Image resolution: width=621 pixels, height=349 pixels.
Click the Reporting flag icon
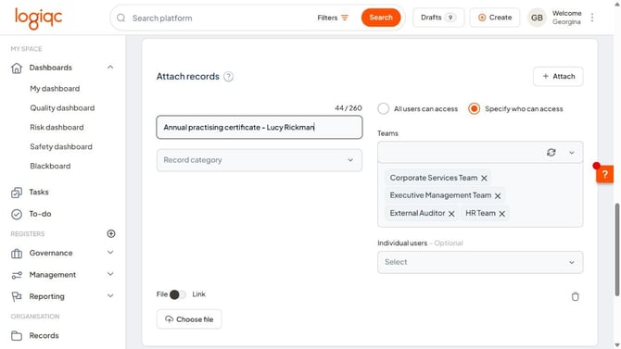(17, 297)
